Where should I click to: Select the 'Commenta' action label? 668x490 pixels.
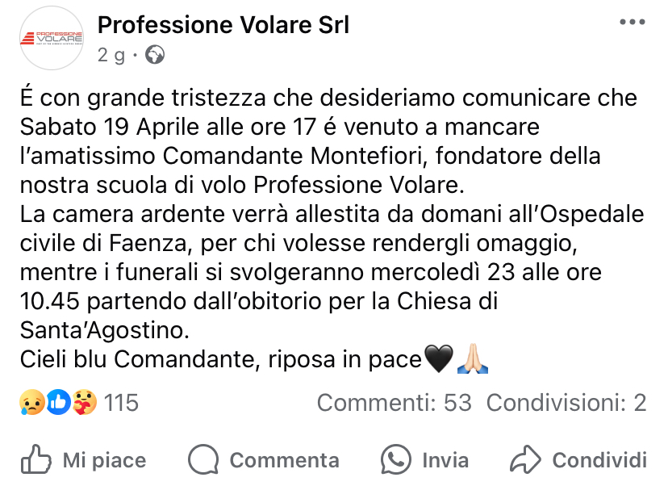284,460
